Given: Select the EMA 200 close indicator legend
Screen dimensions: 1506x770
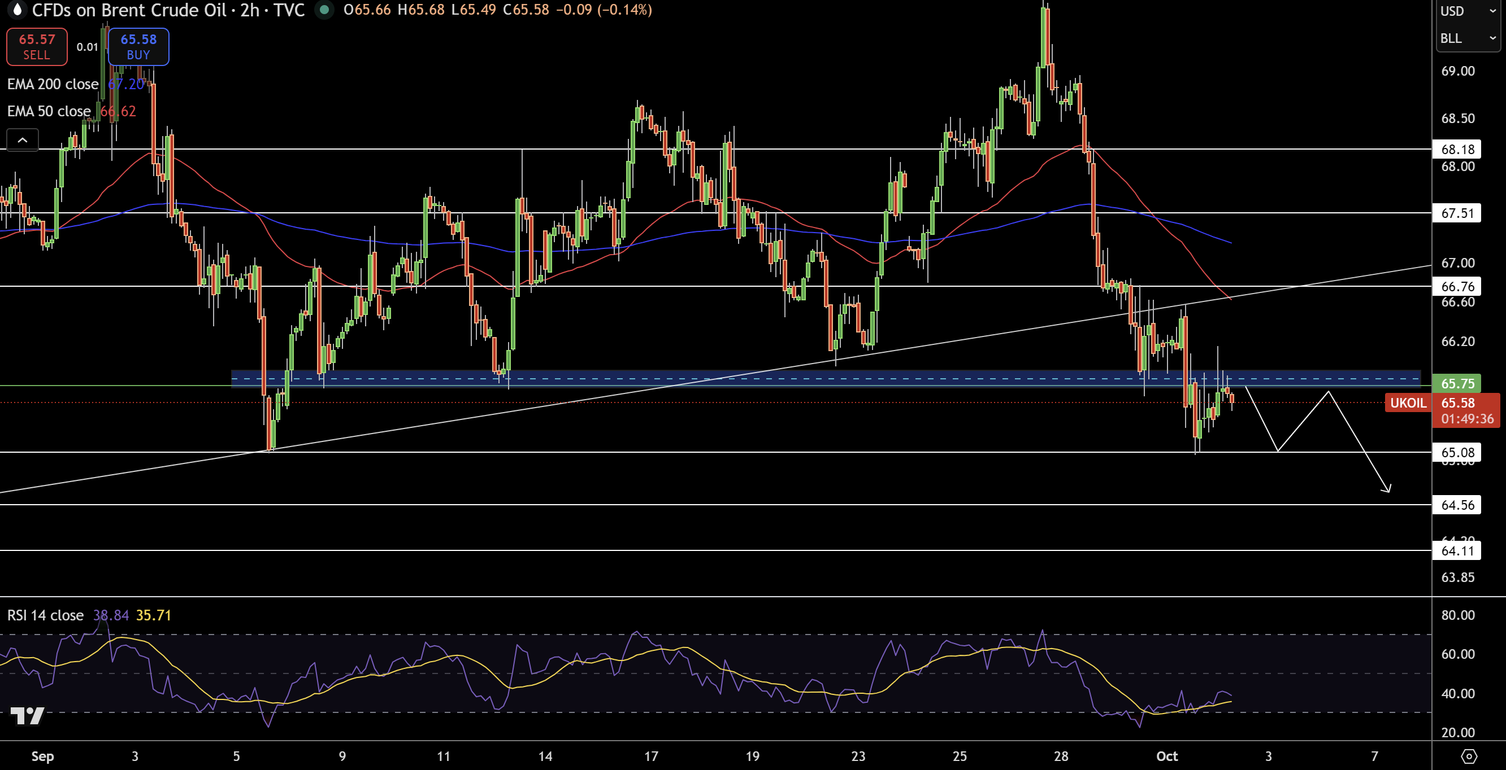Looking at the screenshot, I should [x=53, y=84].
